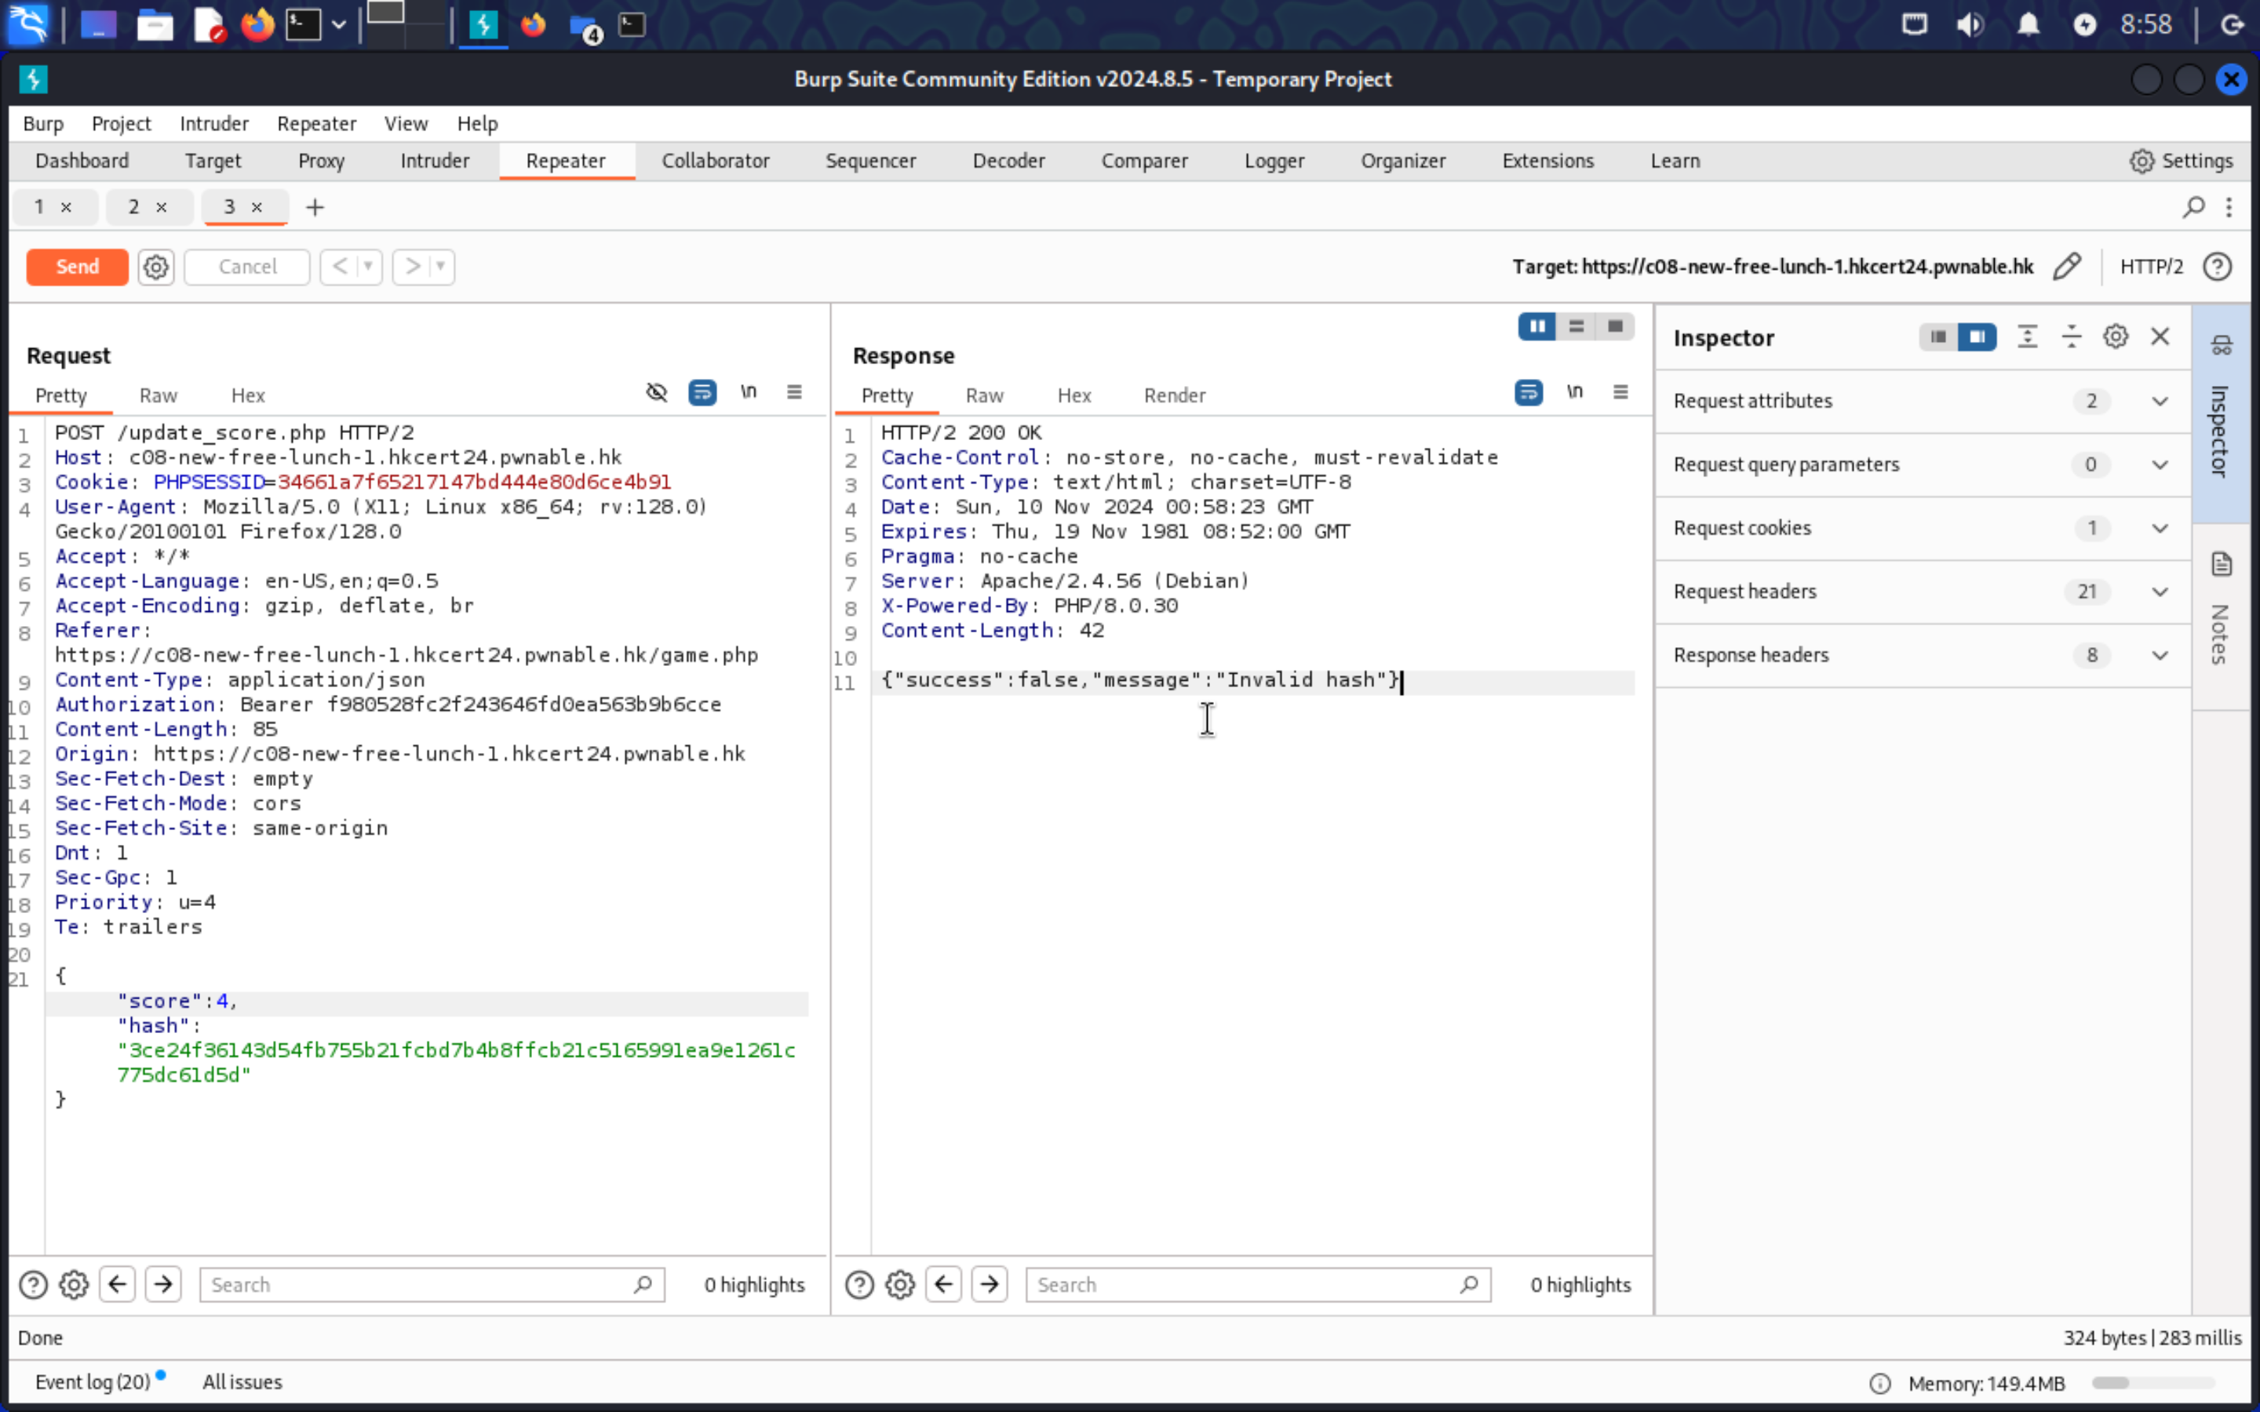Expand all sections in Inspector
2260x1412 pixels.
click(2028, 337)
